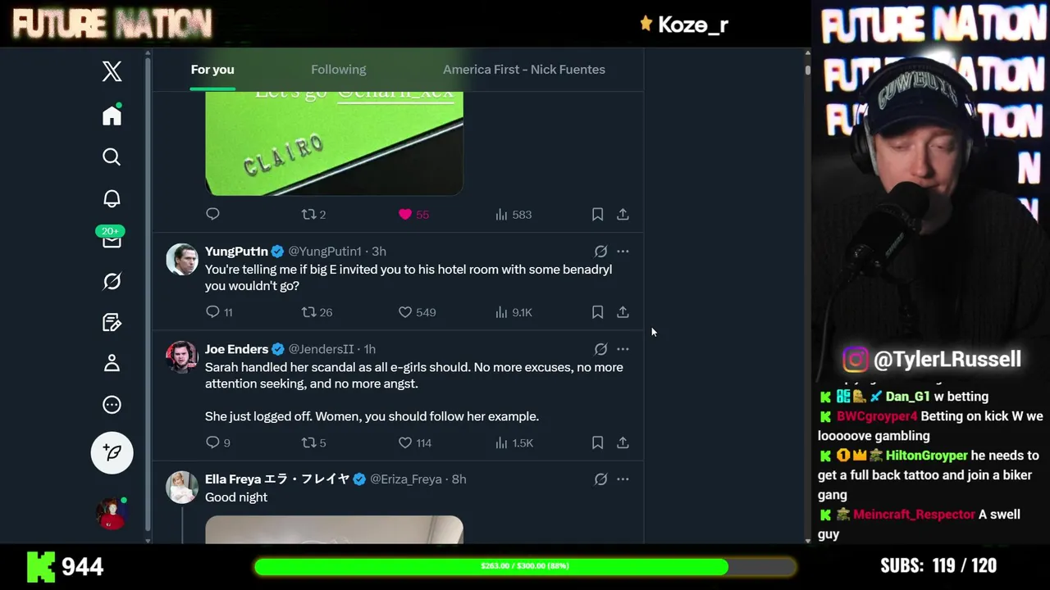The height and width of the screenshot is (590, 1050).
Task: Open three-dot menu on Joe Enders' post
Action: point(623,349)
